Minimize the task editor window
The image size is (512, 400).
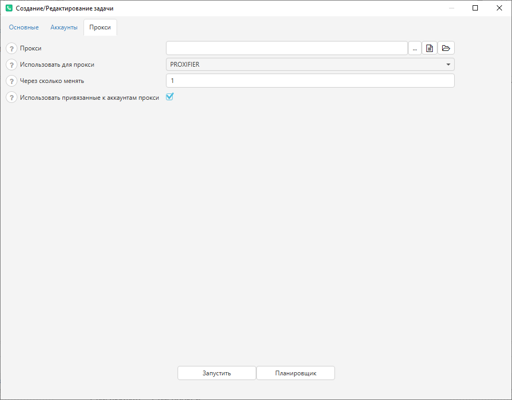tap(451, 8)
